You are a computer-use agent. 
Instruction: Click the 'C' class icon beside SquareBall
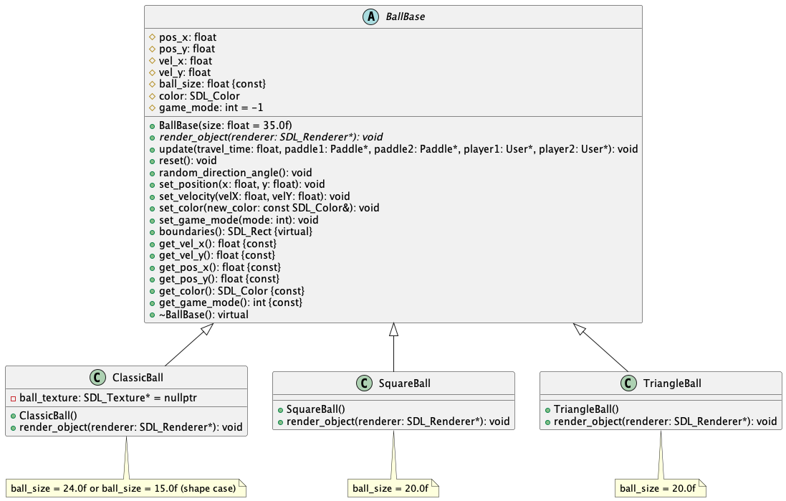[x=364, y=383]
